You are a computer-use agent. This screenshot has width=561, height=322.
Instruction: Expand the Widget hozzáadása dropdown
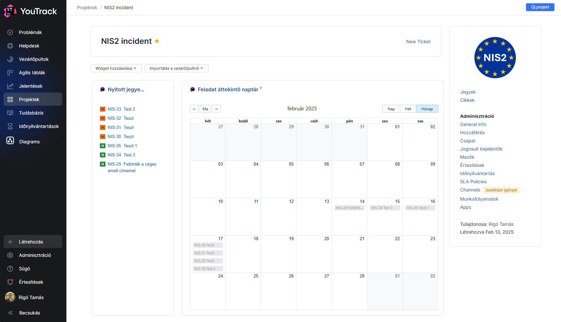point(116,68)
